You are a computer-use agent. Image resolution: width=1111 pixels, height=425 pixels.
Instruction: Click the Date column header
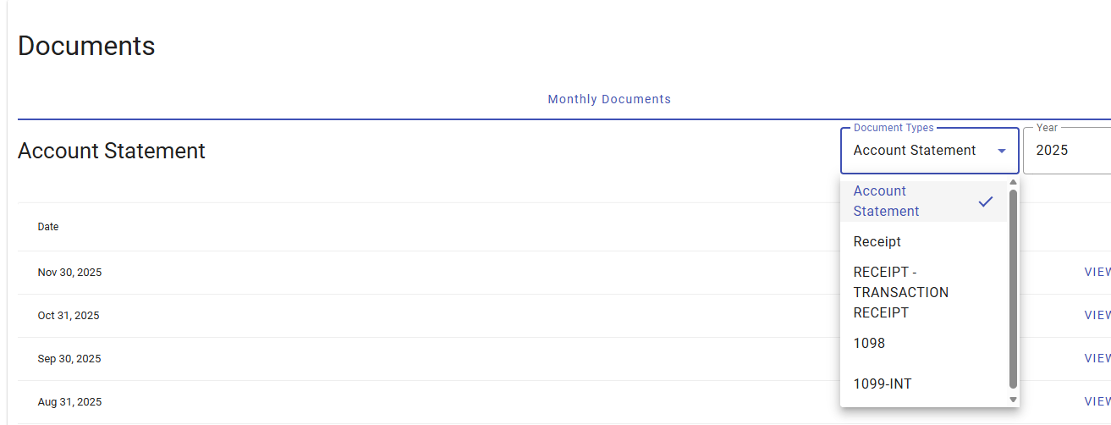[x=48, y=227]
